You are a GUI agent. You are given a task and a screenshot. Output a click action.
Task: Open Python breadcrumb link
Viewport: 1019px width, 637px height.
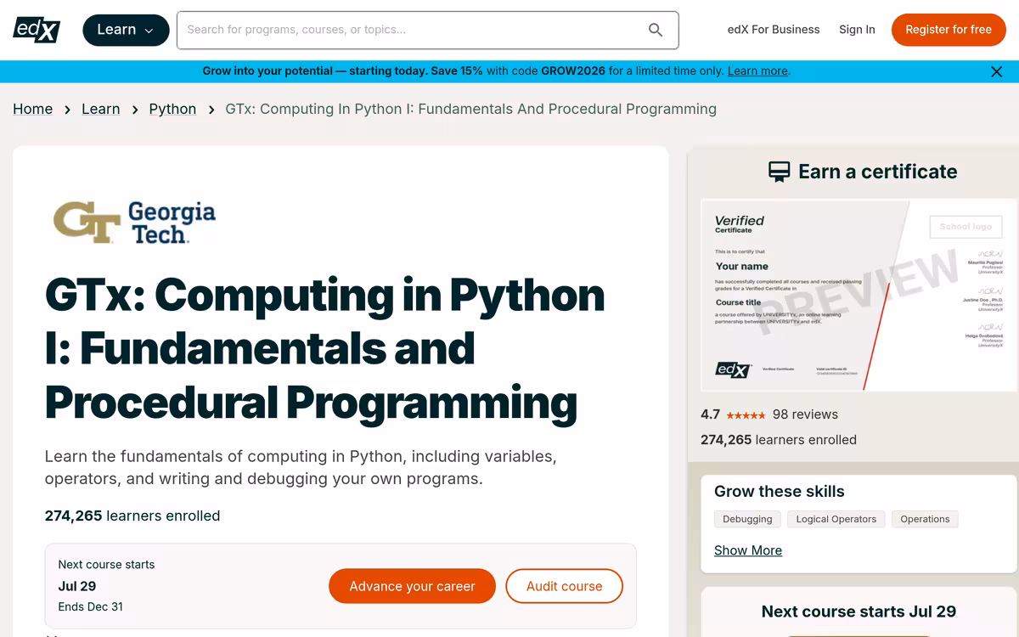[172, 109]
